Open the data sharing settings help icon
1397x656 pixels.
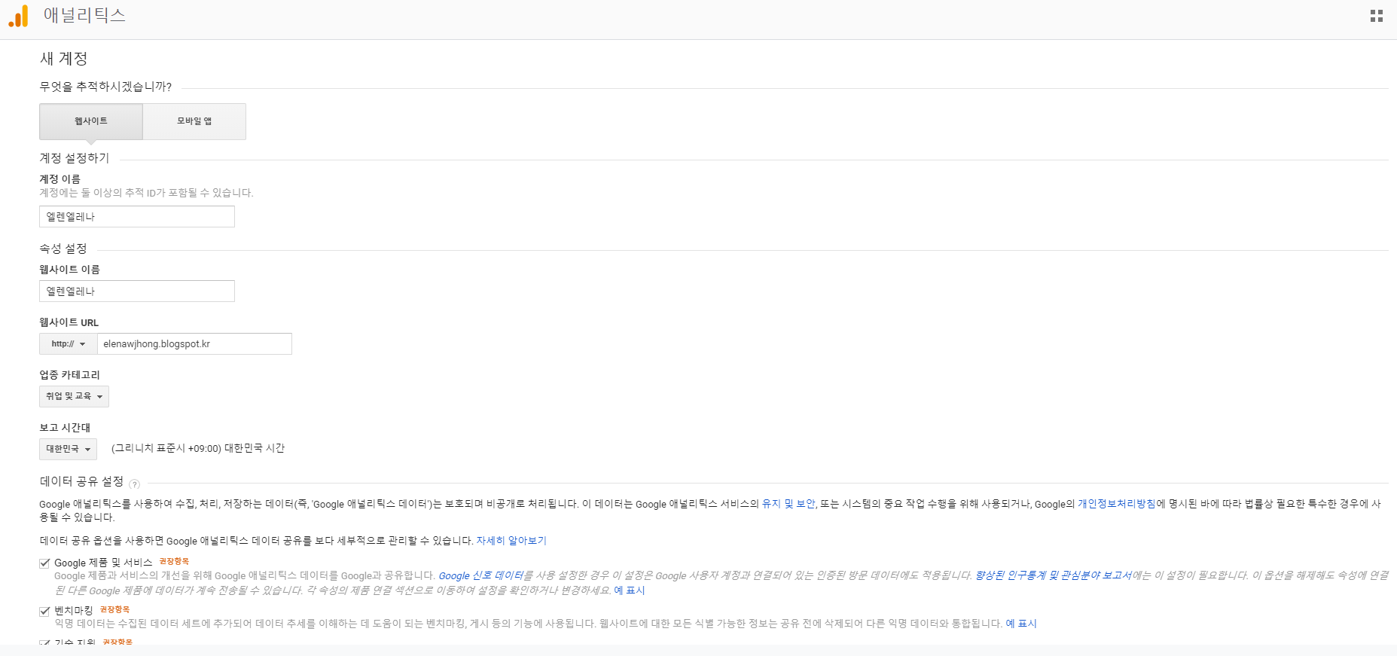pyautogui.click(x=135, y=484)
